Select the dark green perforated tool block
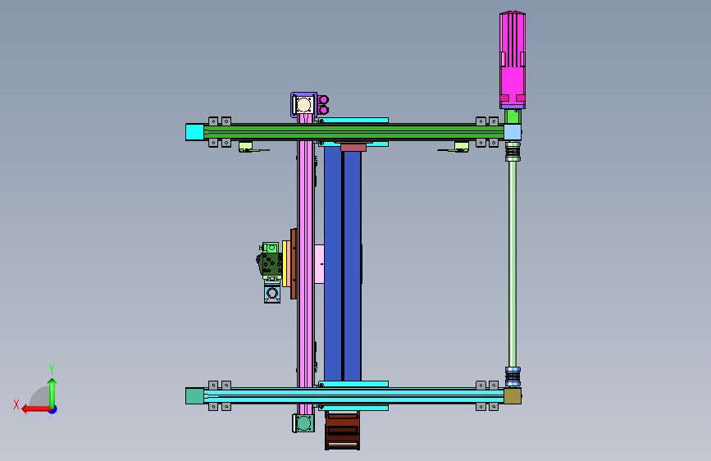The width and height of the screenshot is (711, 461). (271, 264)
